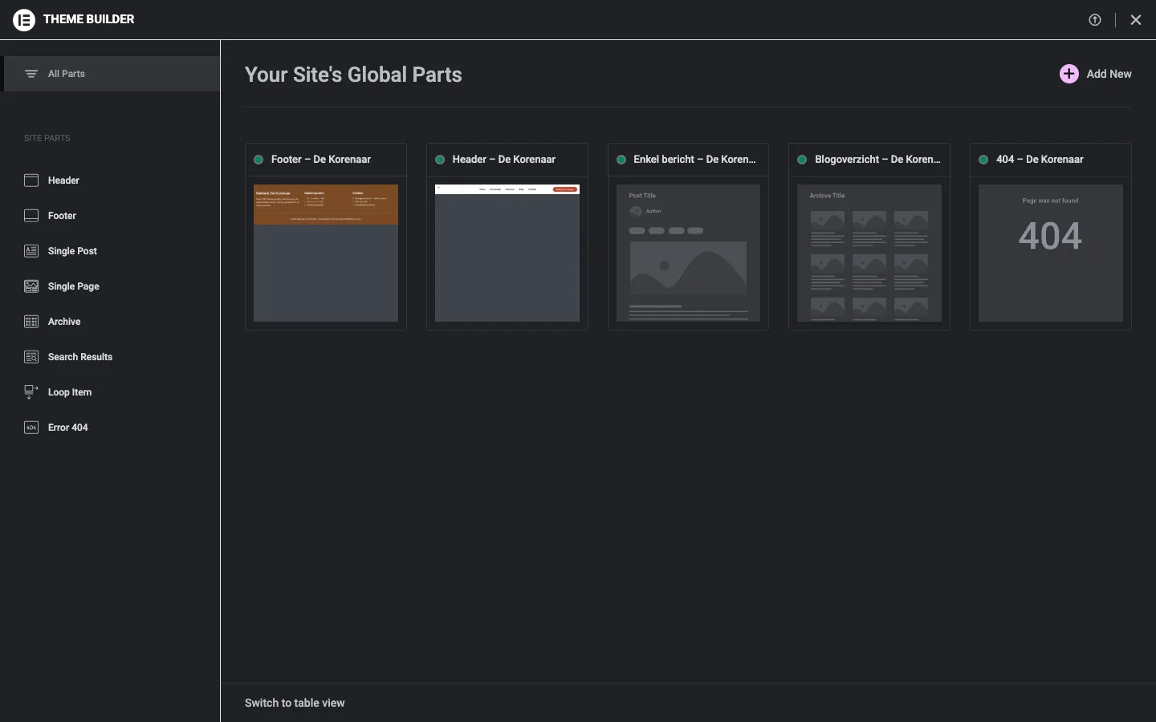Open the Enkel bericht template thumbnail

tap(688, 253)
